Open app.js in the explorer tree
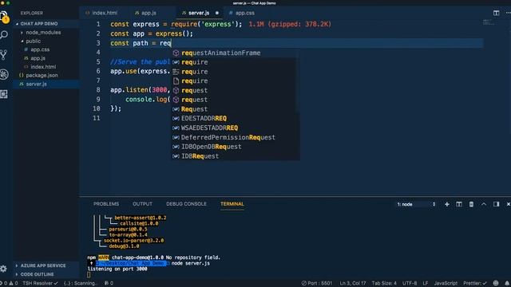The image size is (511, 287). click(46, 58)
